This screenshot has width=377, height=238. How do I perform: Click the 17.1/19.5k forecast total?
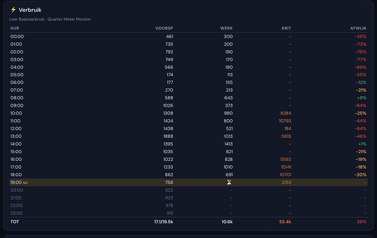coord(163,222)
